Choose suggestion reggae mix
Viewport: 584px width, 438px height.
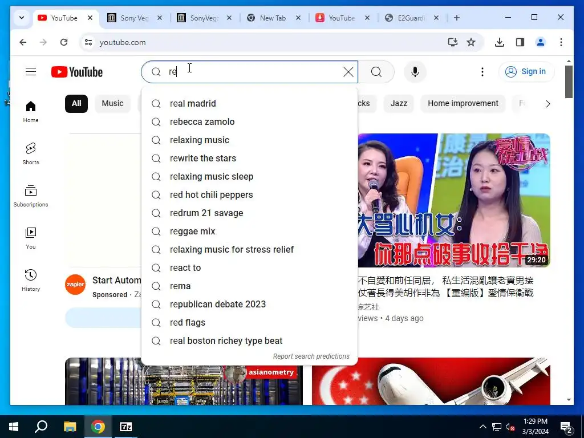pyautogui.click(x=250, y=232)
